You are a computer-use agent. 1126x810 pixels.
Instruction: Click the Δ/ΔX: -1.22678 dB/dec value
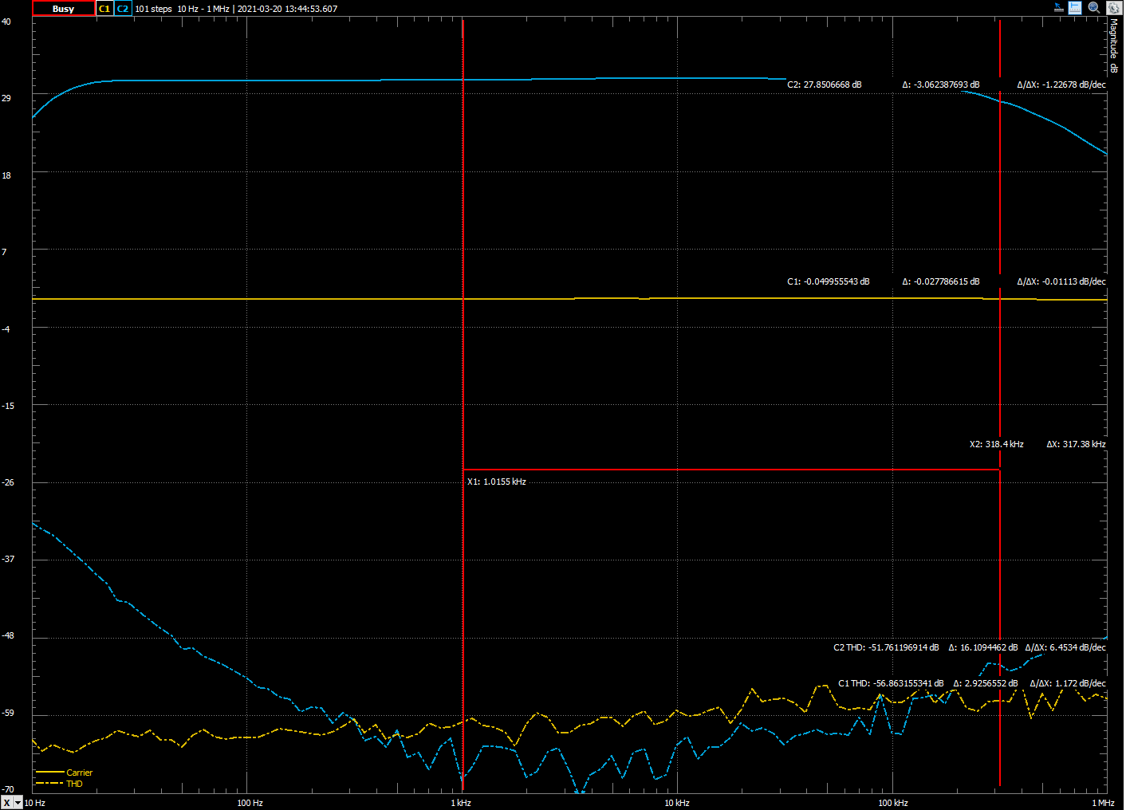click(x=1061, y=85)
